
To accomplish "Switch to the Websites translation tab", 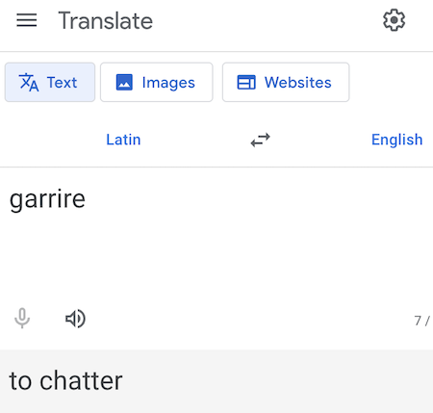I will 286,82.
